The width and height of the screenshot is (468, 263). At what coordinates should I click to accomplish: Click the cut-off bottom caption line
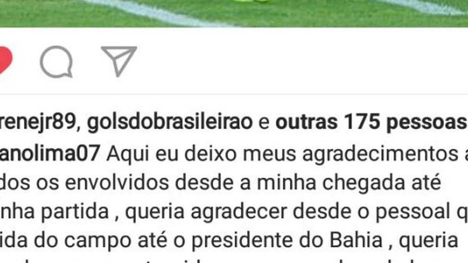tap(234, 260)
